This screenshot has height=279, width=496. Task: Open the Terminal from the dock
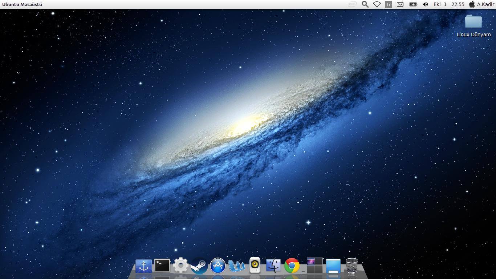tap(162, 266)
